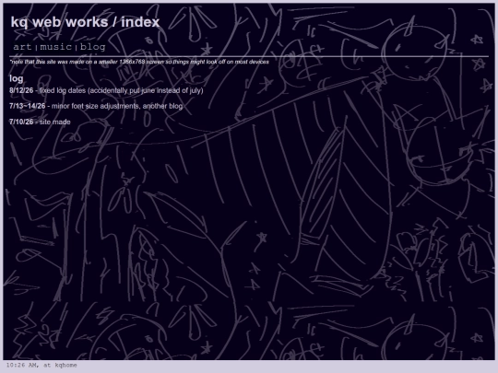Image resolution: width=498 pixels, height=373 pixels.
Task: Select the 7/10/26 site made entry
Action: click(x=40, y=122)
